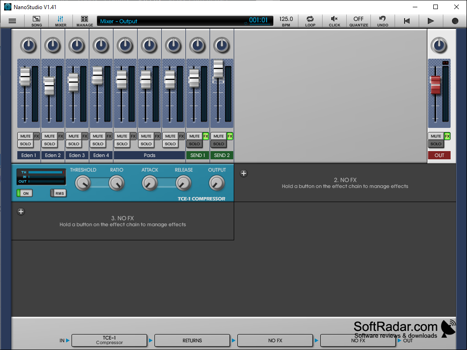Start recording with the Record button
This screenshot has width=467, height=350.
coord(455,21)
